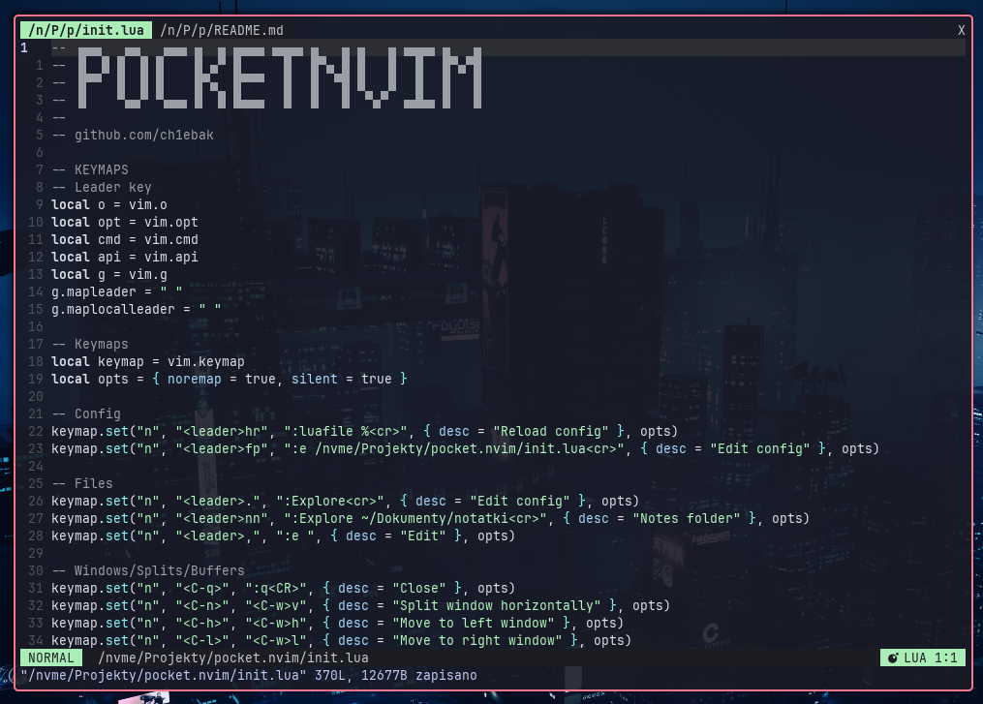
Task: Click relative line number 19 in gutter
Action: (x=36, y=380)
